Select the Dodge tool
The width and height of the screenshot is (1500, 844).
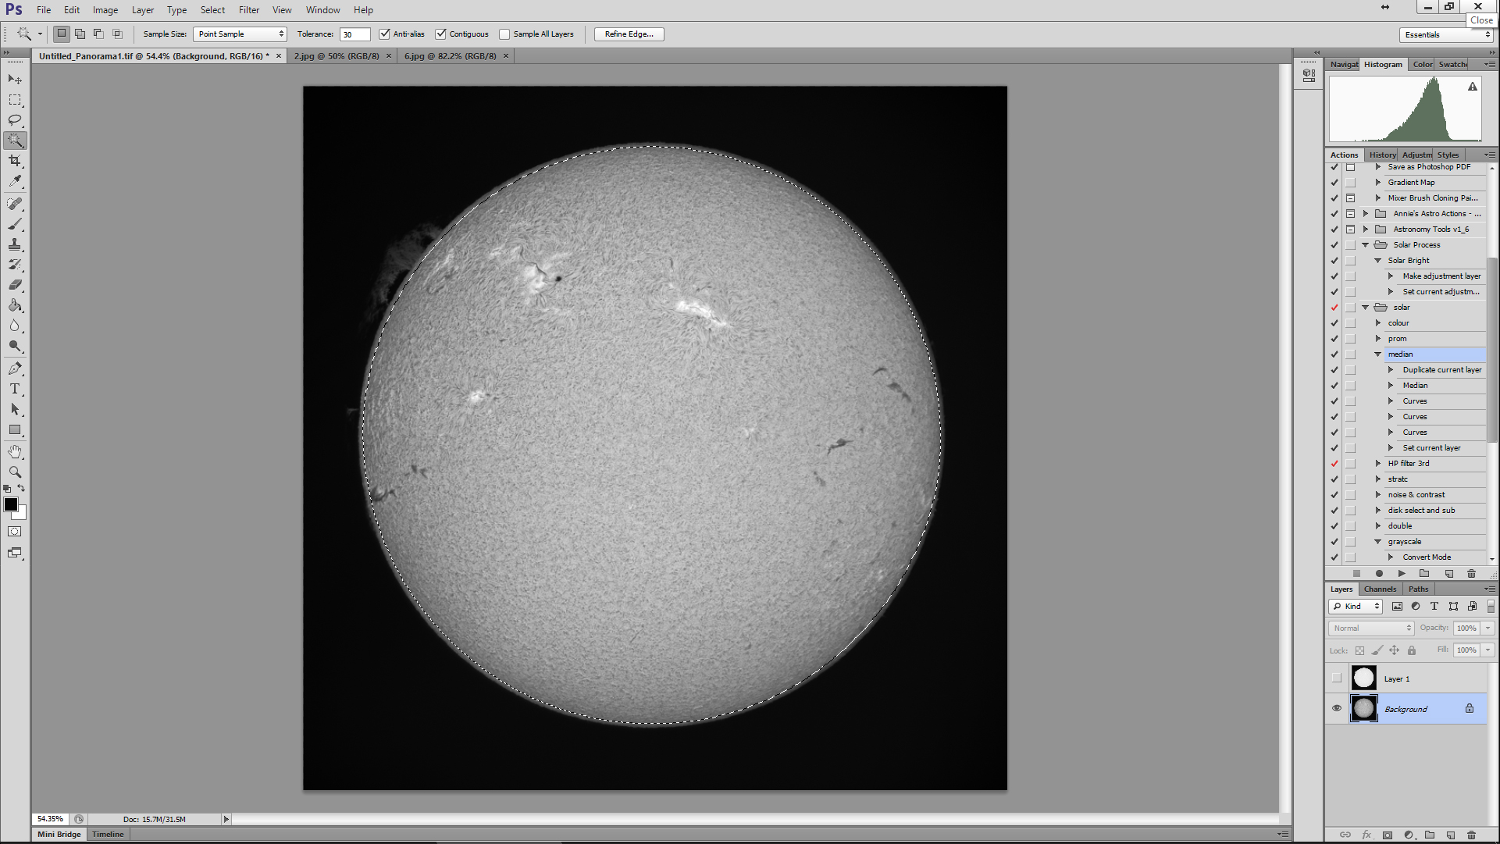pos(15,346)
